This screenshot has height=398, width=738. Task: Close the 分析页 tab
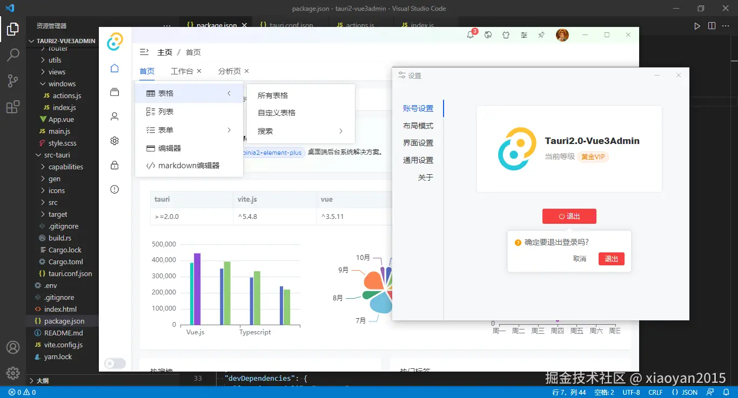[x=247, y=71]
